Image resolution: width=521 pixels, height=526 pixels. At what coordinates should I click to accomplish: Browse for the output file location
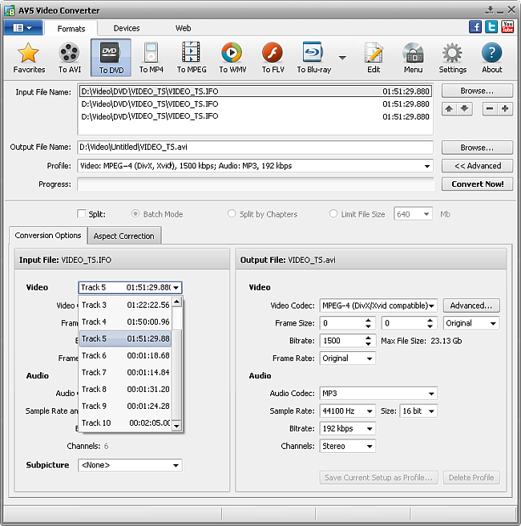click(477, 148)
